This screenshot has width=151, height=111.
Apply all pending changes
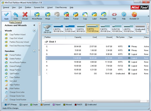pyautogui.click(x=6, y=16)
